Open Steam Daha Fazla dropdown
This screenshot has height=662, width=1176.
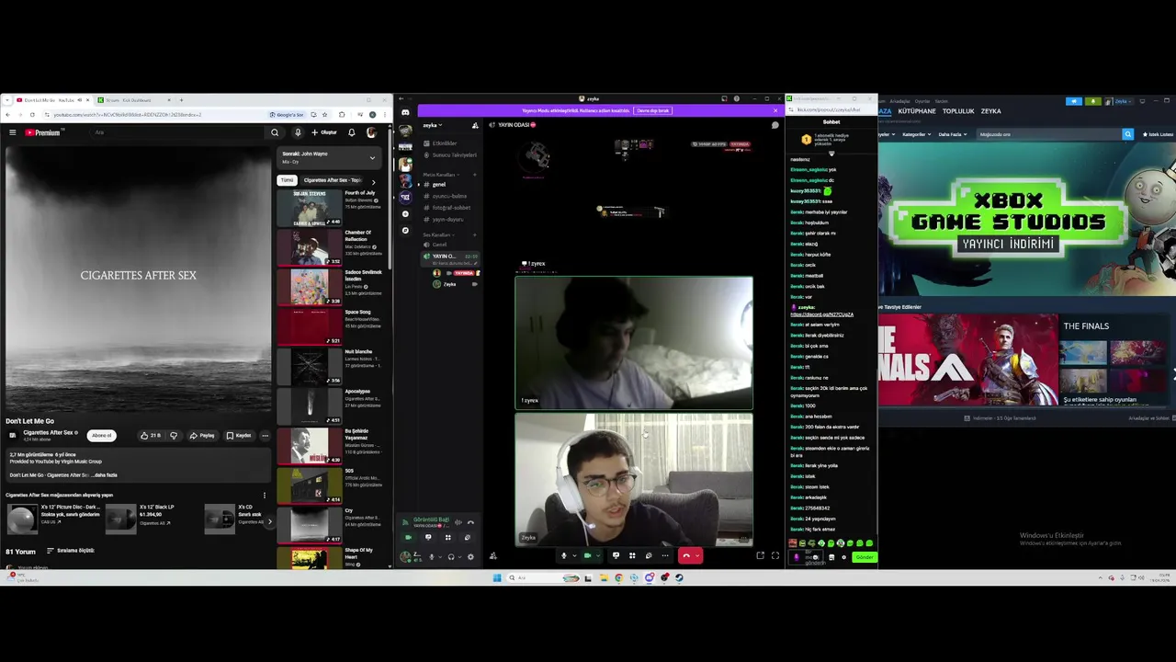[x=951, y=134]
